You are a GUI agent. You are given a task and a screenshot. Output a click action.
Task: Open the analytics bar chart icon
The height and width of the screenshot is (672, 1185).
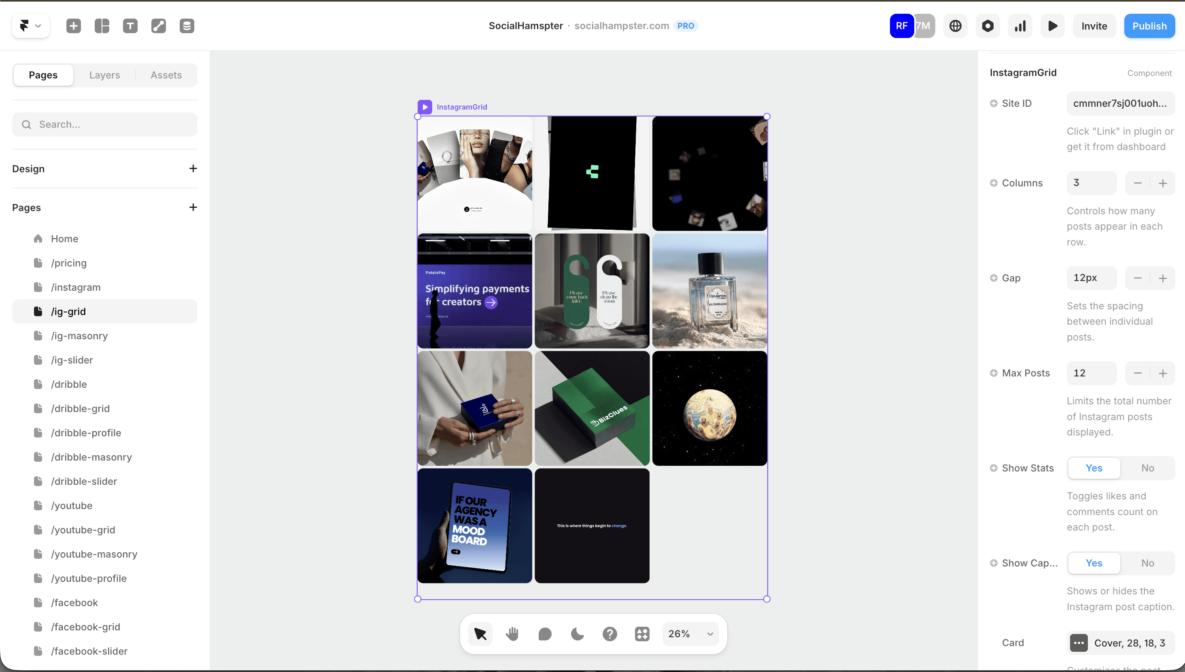(1020, 26)
